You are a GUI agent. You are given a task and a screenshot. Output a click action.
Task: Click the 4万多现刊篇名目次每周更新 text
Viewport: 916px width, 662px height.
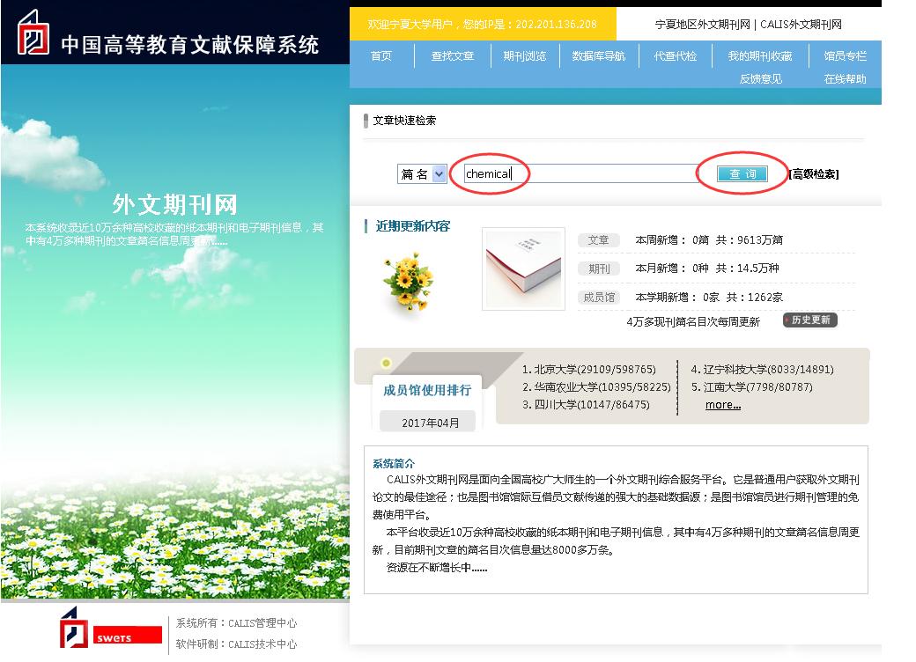[693, 321]
